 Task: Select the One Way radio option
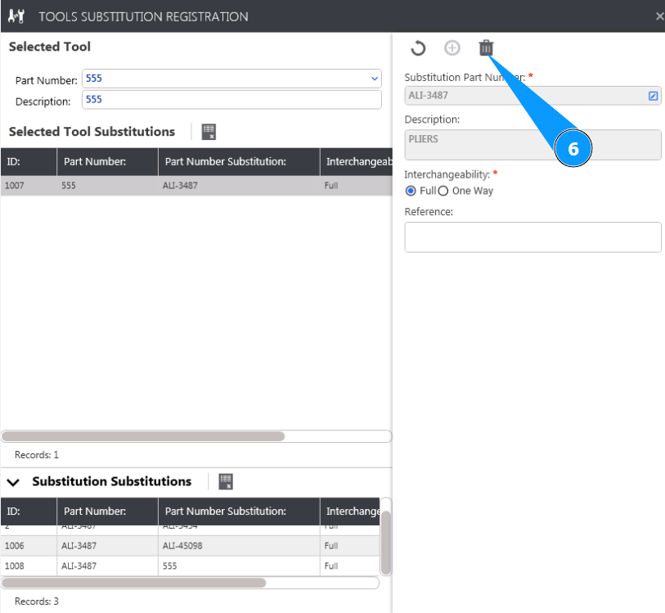point(443,191)
